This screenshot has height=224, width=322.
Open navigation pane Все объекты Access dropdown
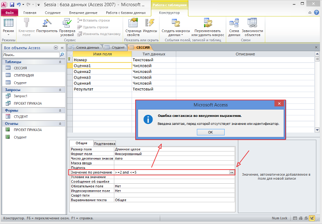click(x=56, y=48)
